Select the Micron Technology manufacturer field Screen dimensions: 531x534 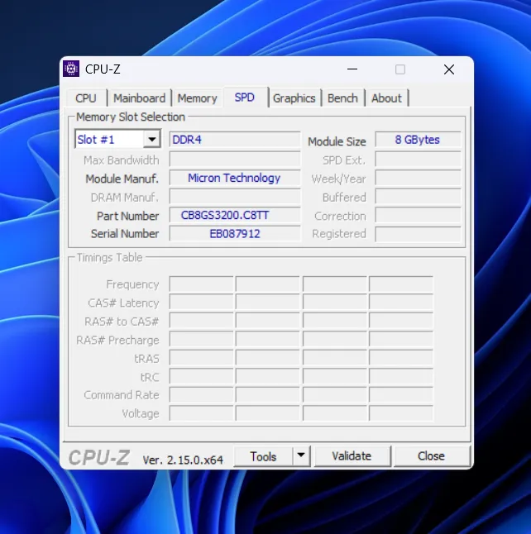[x=235, y=178]
